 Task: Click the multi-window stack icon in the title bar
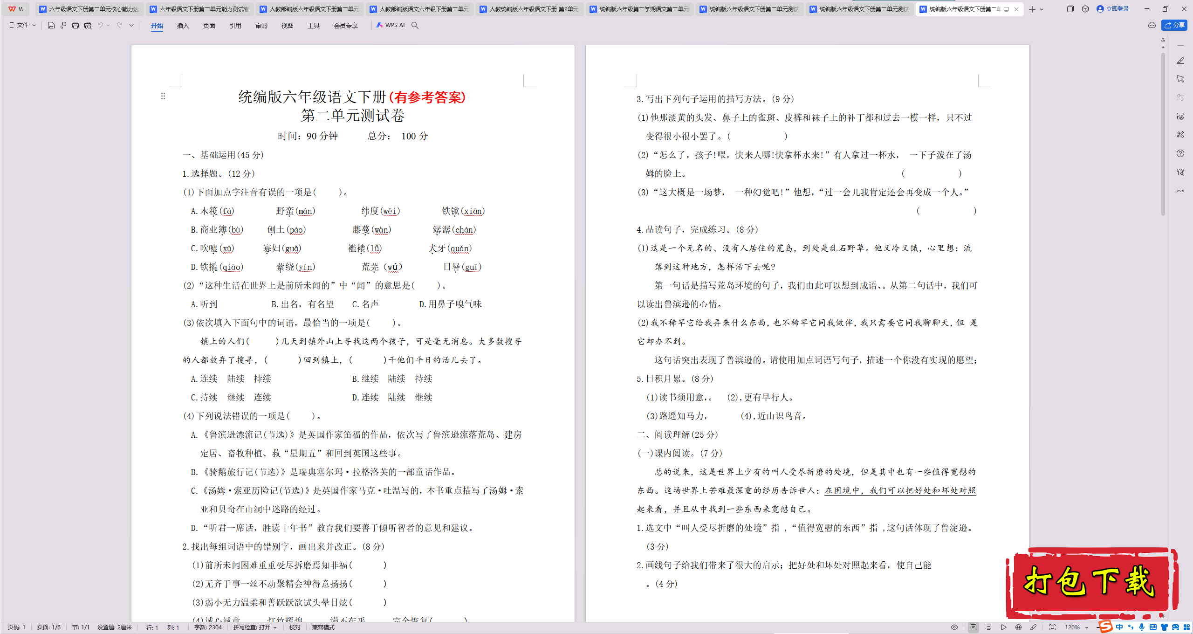tap(1070, 9)
